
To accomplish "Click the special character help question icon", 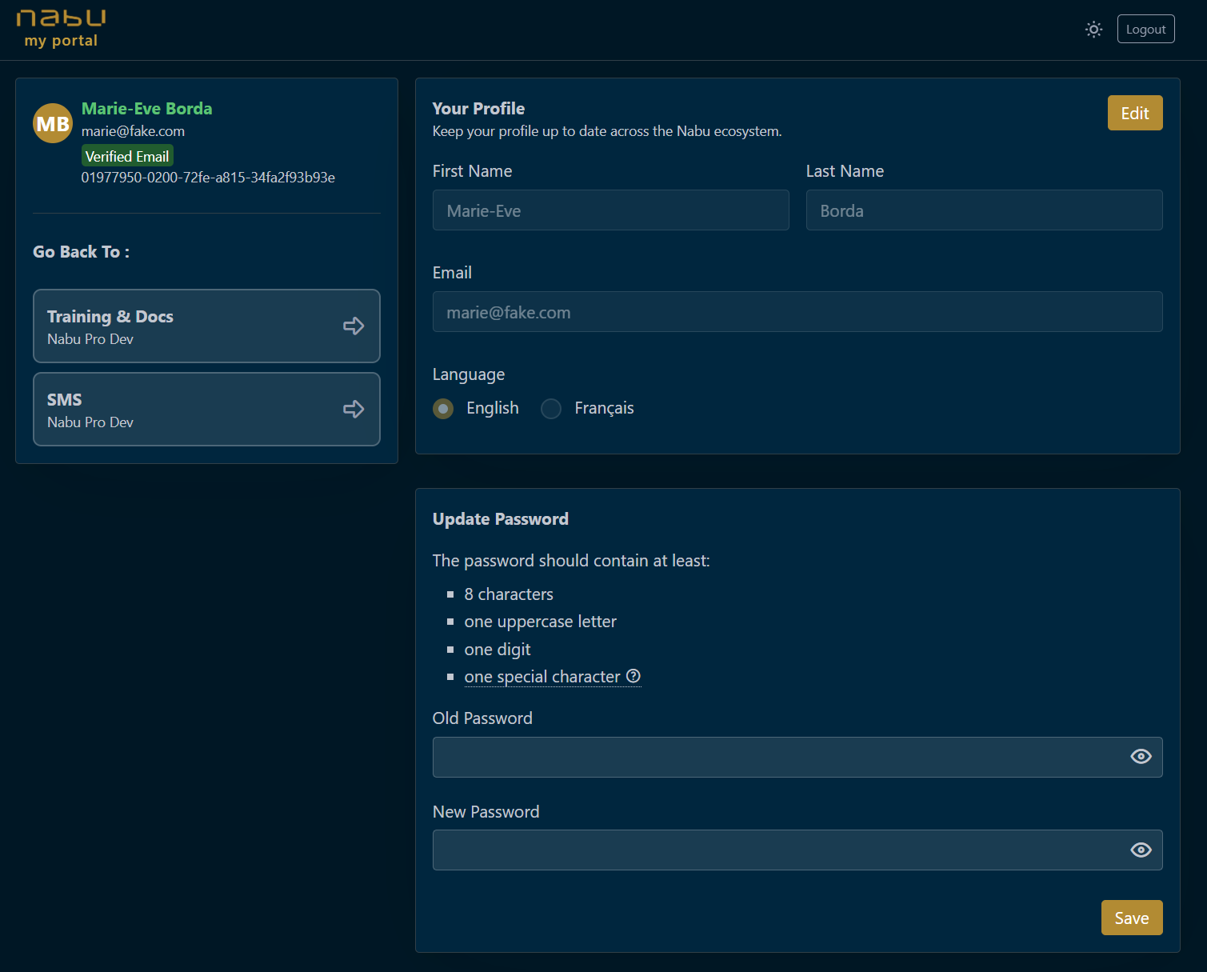I will [x=633, y=676].
